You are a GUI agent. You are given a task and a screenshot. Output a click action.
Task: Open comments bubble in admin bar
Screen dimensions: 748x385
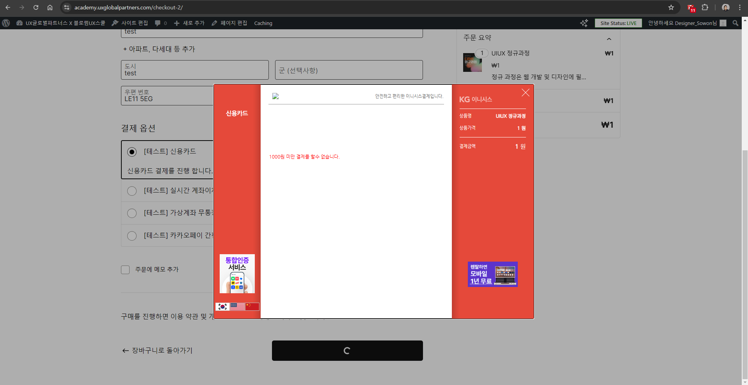tap(161, 23)
